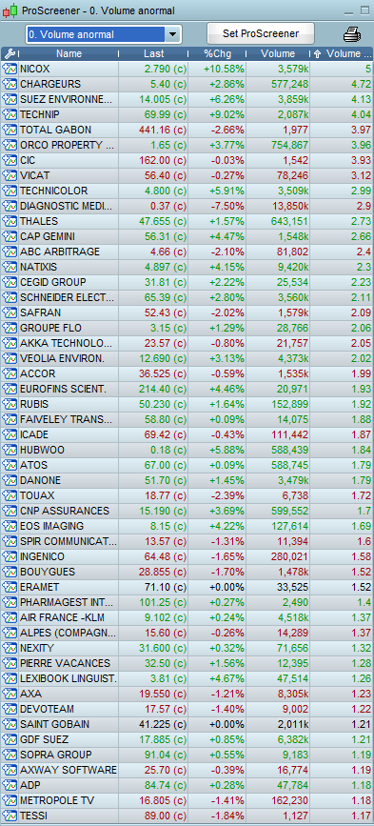This screenshot has width=374, height=826.
Task: Open chart icon for ERAMET row
Action: pos(10,587)
